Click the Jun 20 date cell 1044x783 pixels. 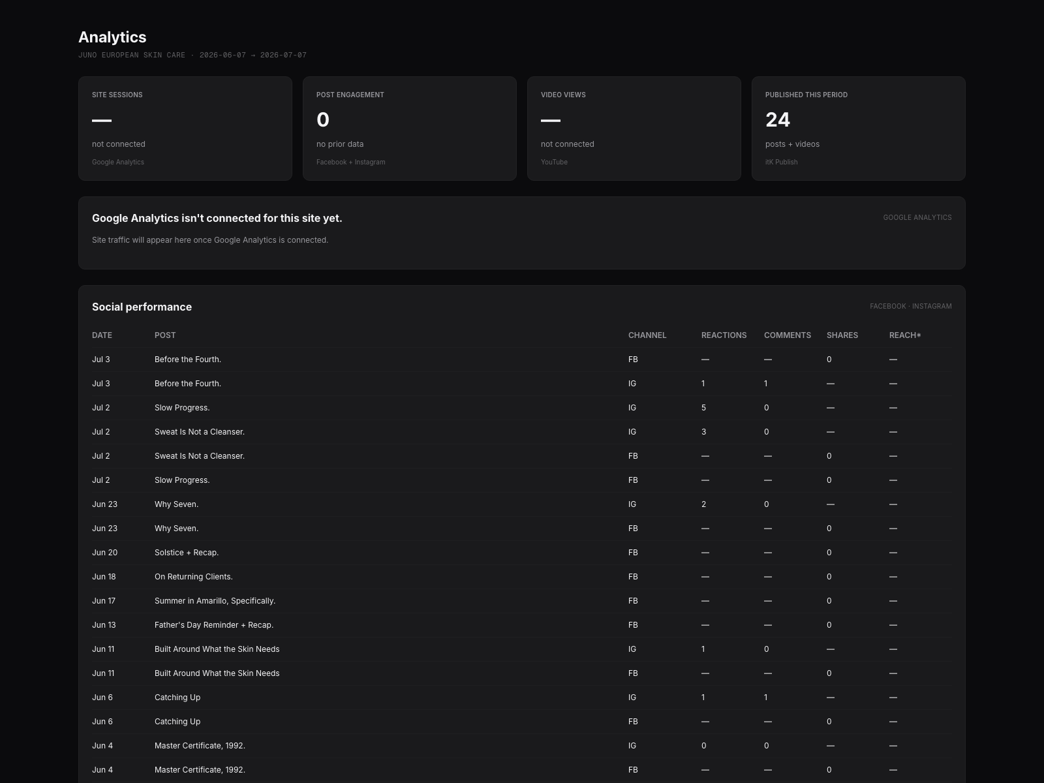point(104,553)
